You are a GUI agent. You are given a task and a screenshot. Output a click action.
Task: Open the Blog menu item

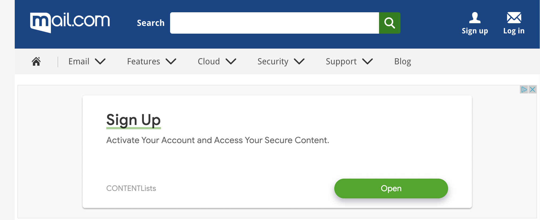[403, 62]
